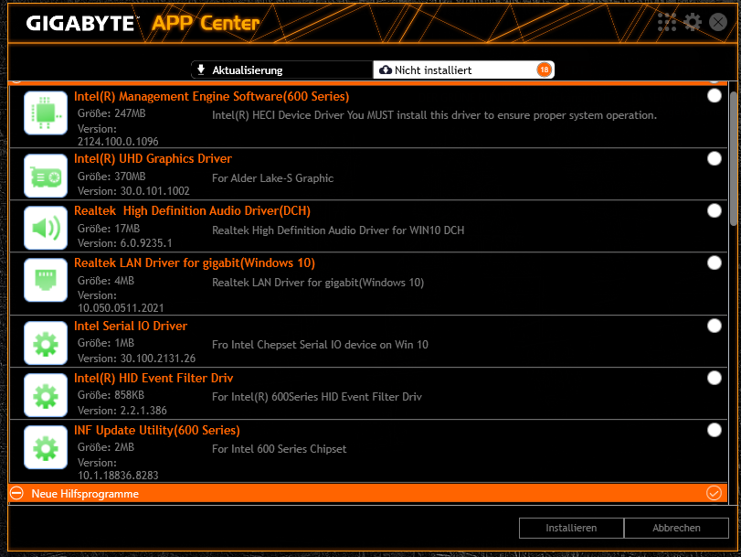Click description 'For Alder Lake-S Graphic'
The height and width of the screenshot is (557, 741).
click(x=272, y=178)
